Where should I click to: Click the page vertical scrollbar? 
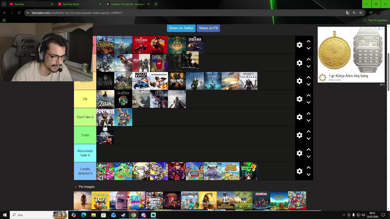tap(388, 72)
